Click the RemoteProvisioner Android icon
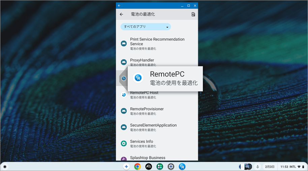Image resolution: width=308 pixels, height=171 pixels. point(124,111)
